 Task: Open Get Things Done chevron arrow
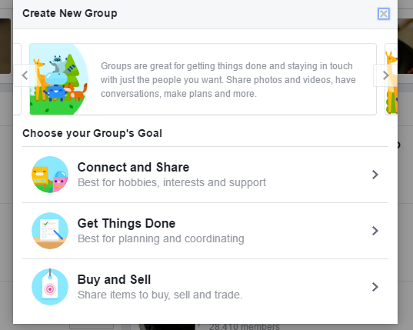375,231
